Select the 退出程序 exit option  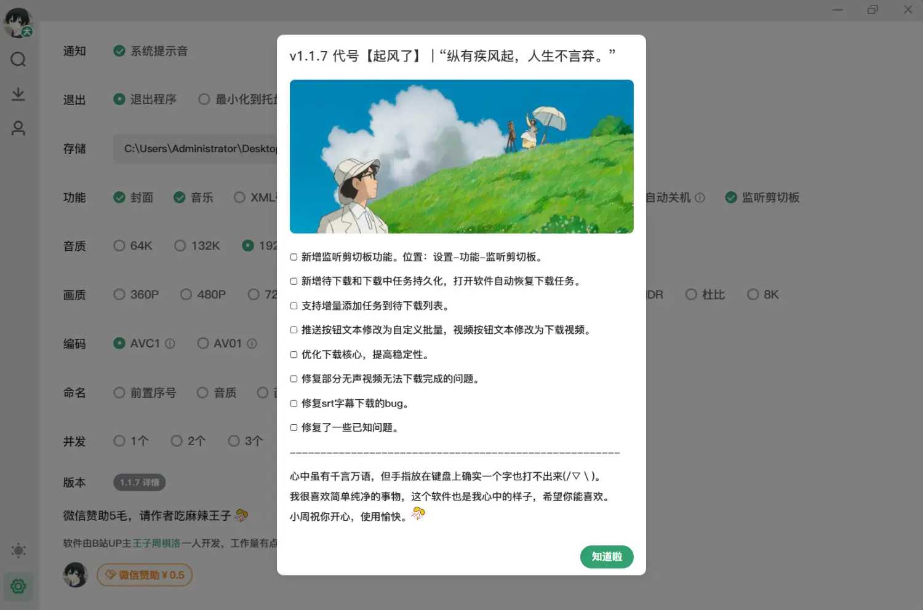pyautogui.click(x=145, y=100)
